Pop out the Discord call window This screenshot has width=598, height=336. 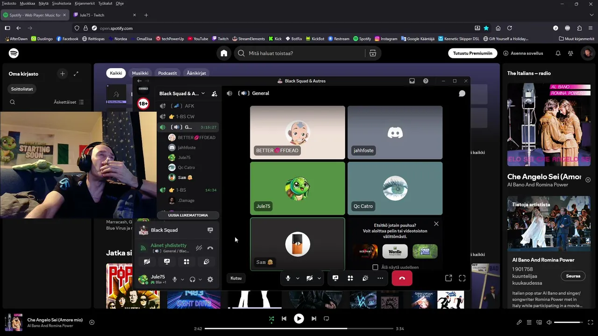click(x=448, y=278)
